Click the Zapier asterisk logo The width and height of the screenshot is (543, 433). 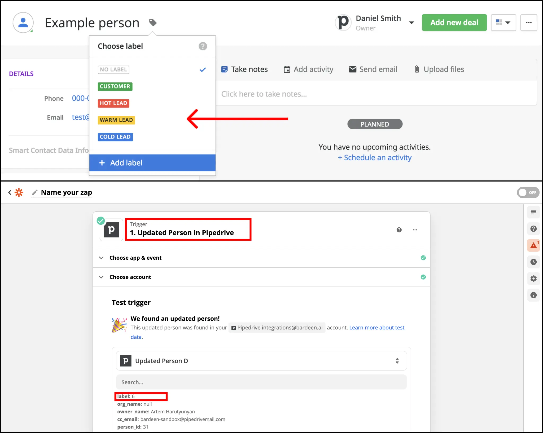[x=19, y=192]
